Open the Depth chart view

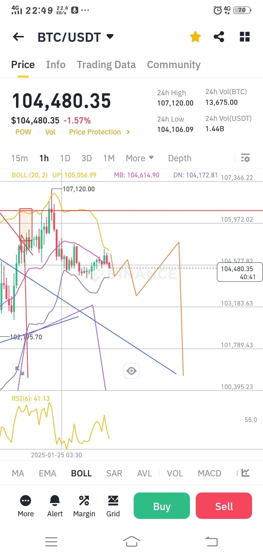click(x=180, y=158)
